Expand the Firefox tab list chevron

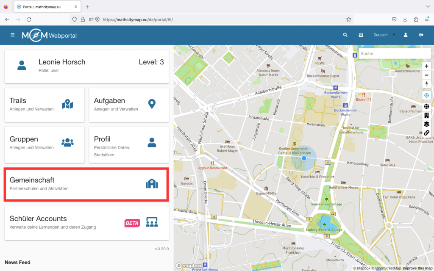(x=426, y=7)
